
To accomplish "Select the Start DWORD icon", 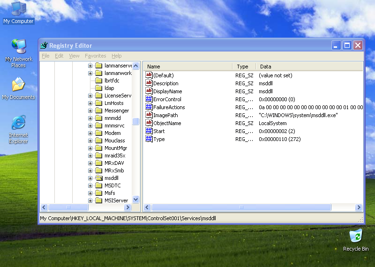I will (x=149, y=131).
